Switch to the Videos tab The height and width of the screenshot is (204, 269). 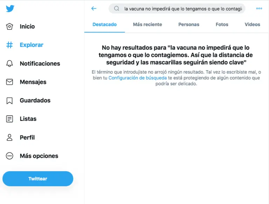(x=252, y=24)
